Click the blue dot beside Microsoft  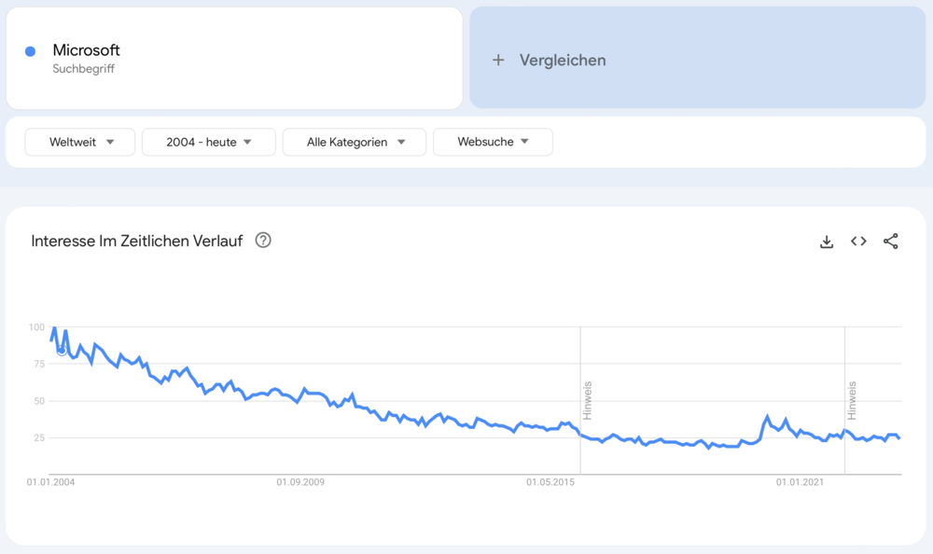pyautogui.click(x=31, y=51)
